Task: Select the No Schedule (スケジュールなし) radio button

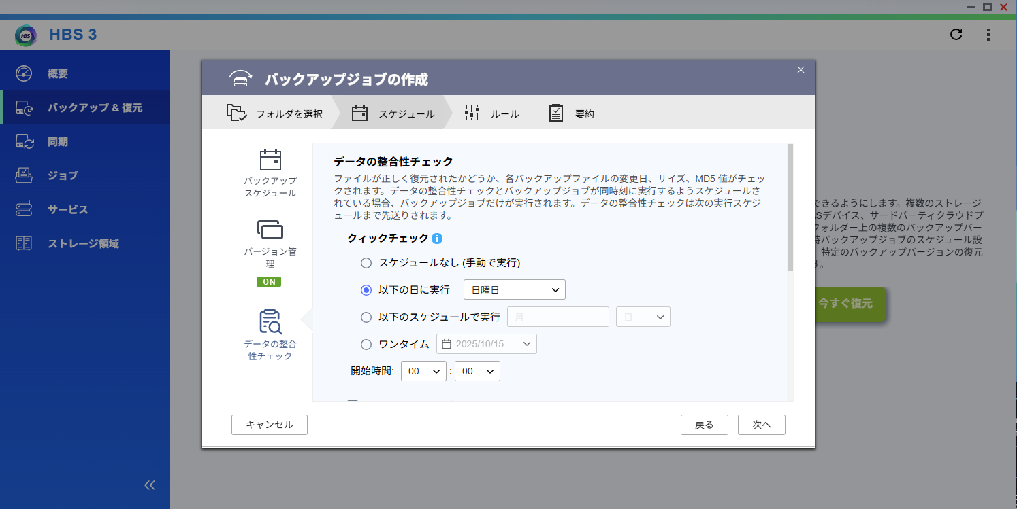Action: (366, 263)
